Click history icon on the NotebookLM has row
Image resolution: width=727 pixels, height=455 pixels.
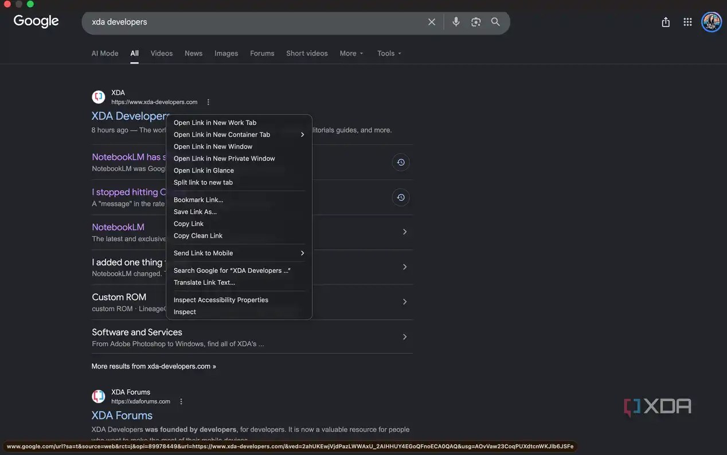point(401,162)
